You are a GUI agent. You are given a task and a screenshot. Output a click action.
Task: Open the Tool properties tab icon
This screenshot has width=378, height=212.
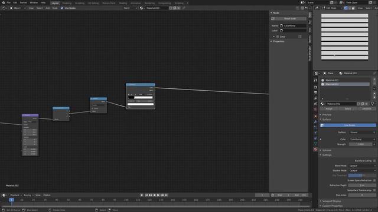point(315,80)
